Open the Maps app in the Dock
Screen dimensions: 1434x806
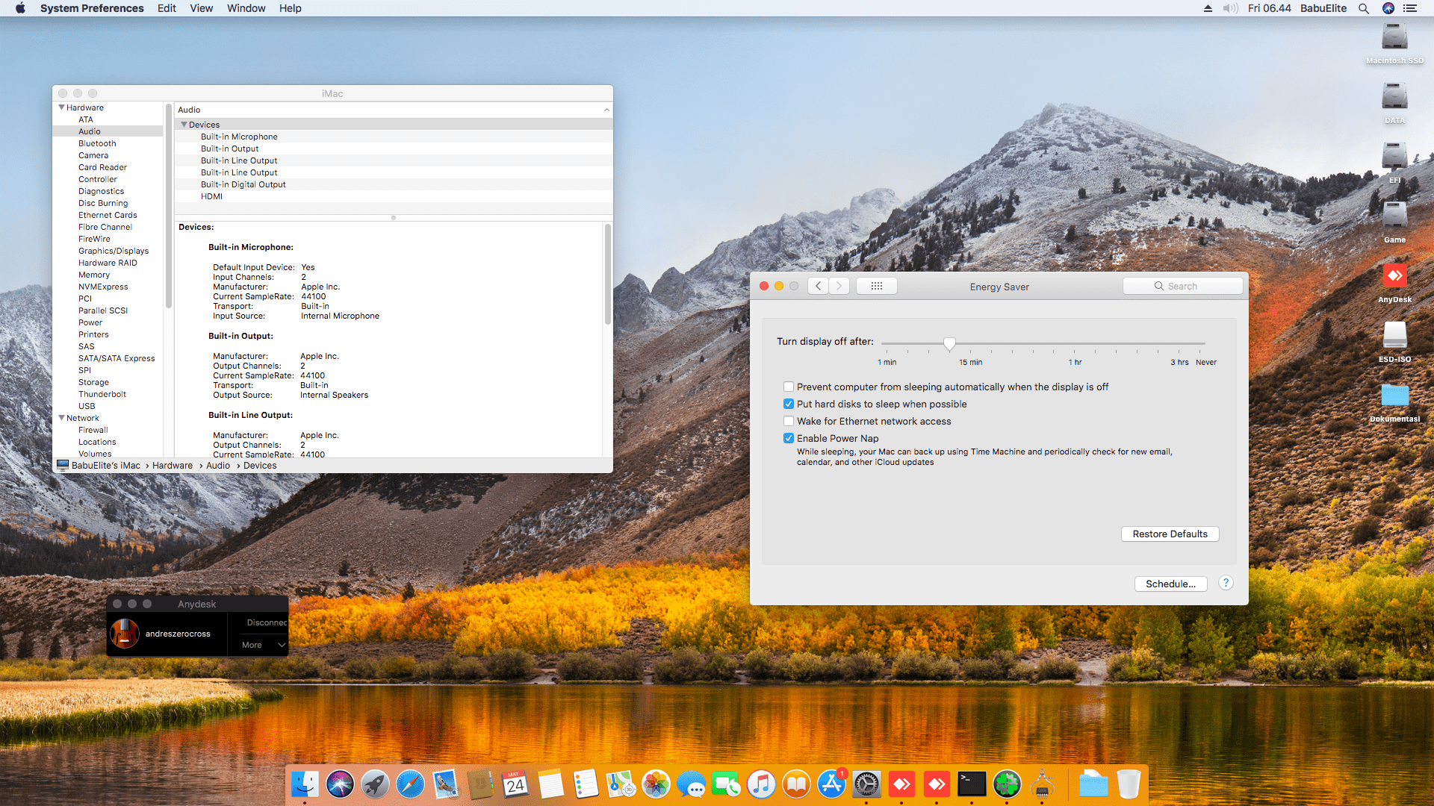(620, 784)
